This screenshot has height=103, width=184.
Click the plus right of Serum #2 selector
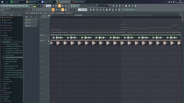88,10
